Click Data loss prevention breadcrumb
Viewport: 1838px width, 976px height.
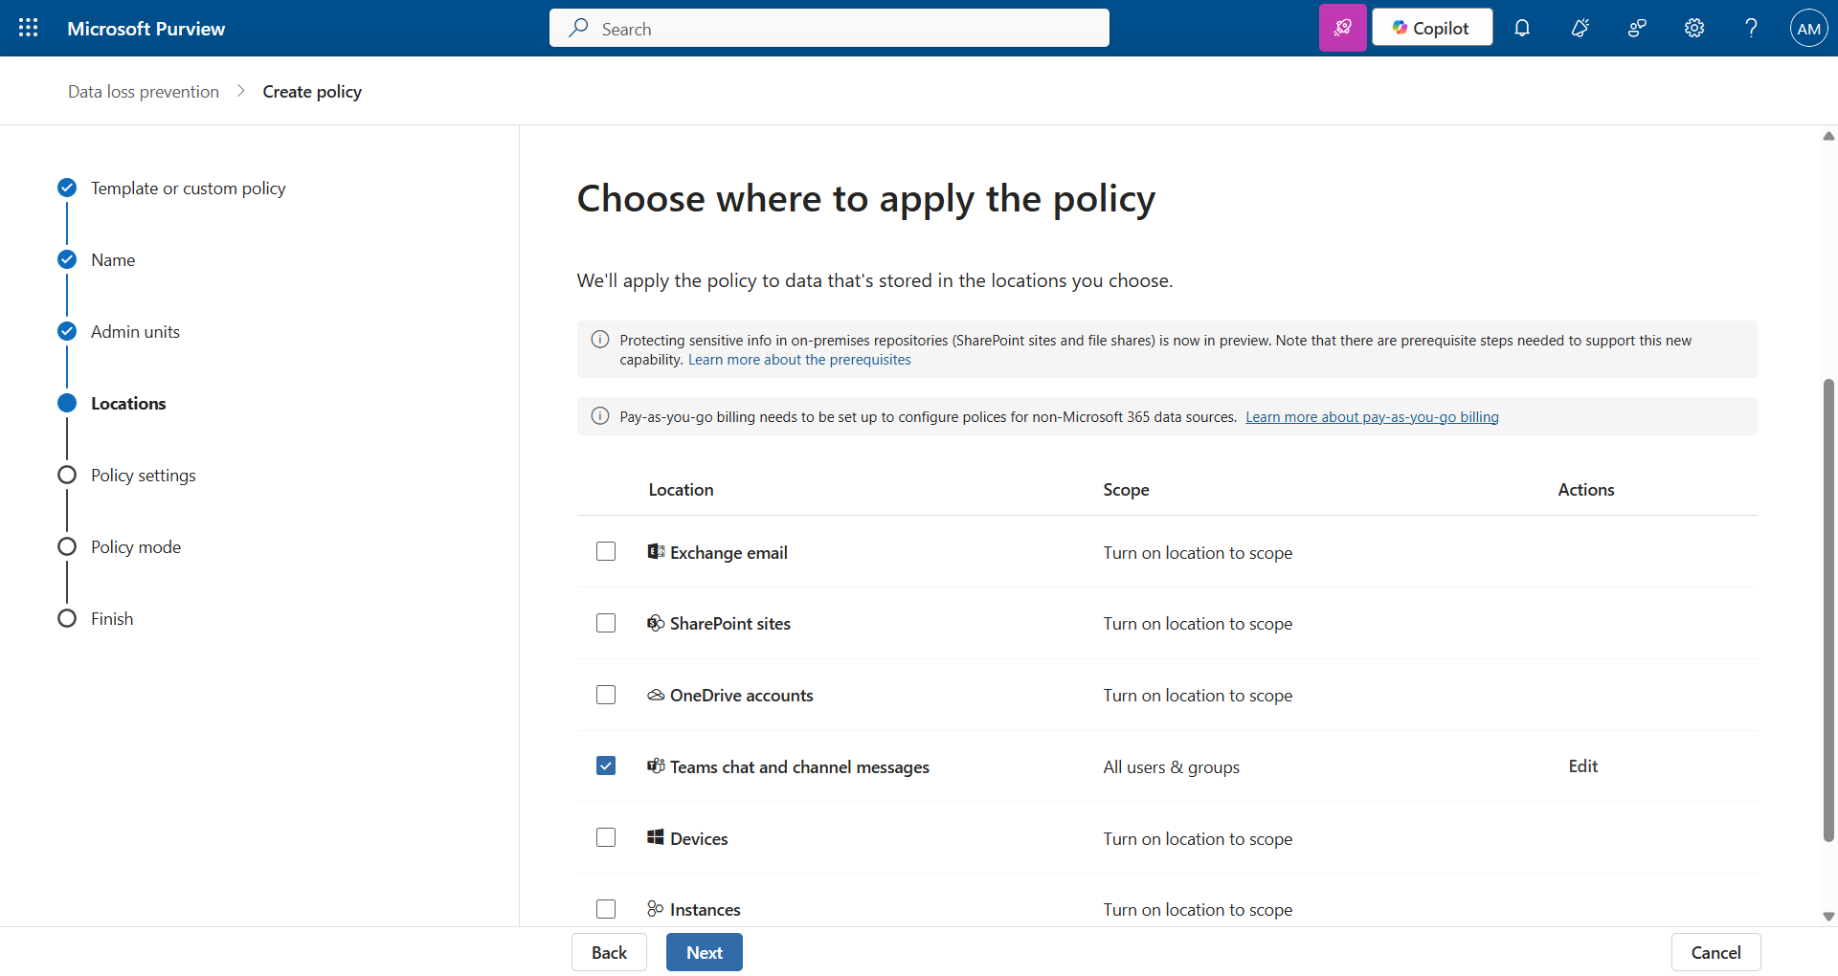[144, 92]
